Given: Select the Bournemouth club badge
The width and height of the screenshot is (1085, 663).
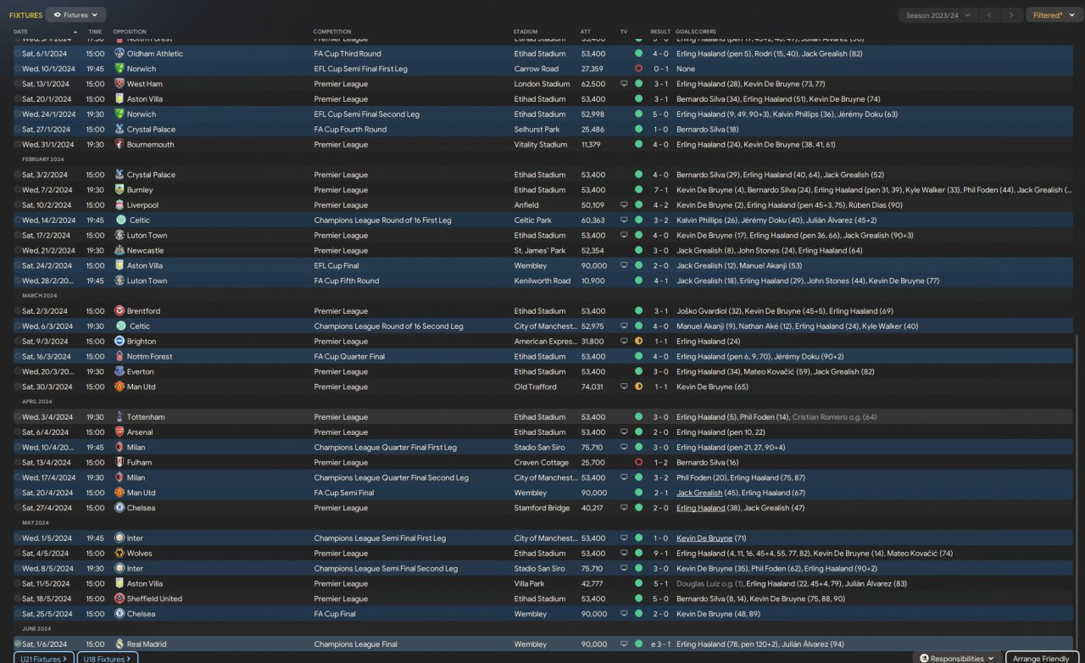Looking at the screenshot, I should click(x=119, y=145).
